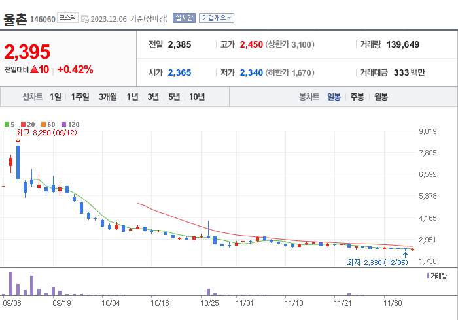
Task: Click the 고가 value 2,450
Action: click(x=251, y=44)
